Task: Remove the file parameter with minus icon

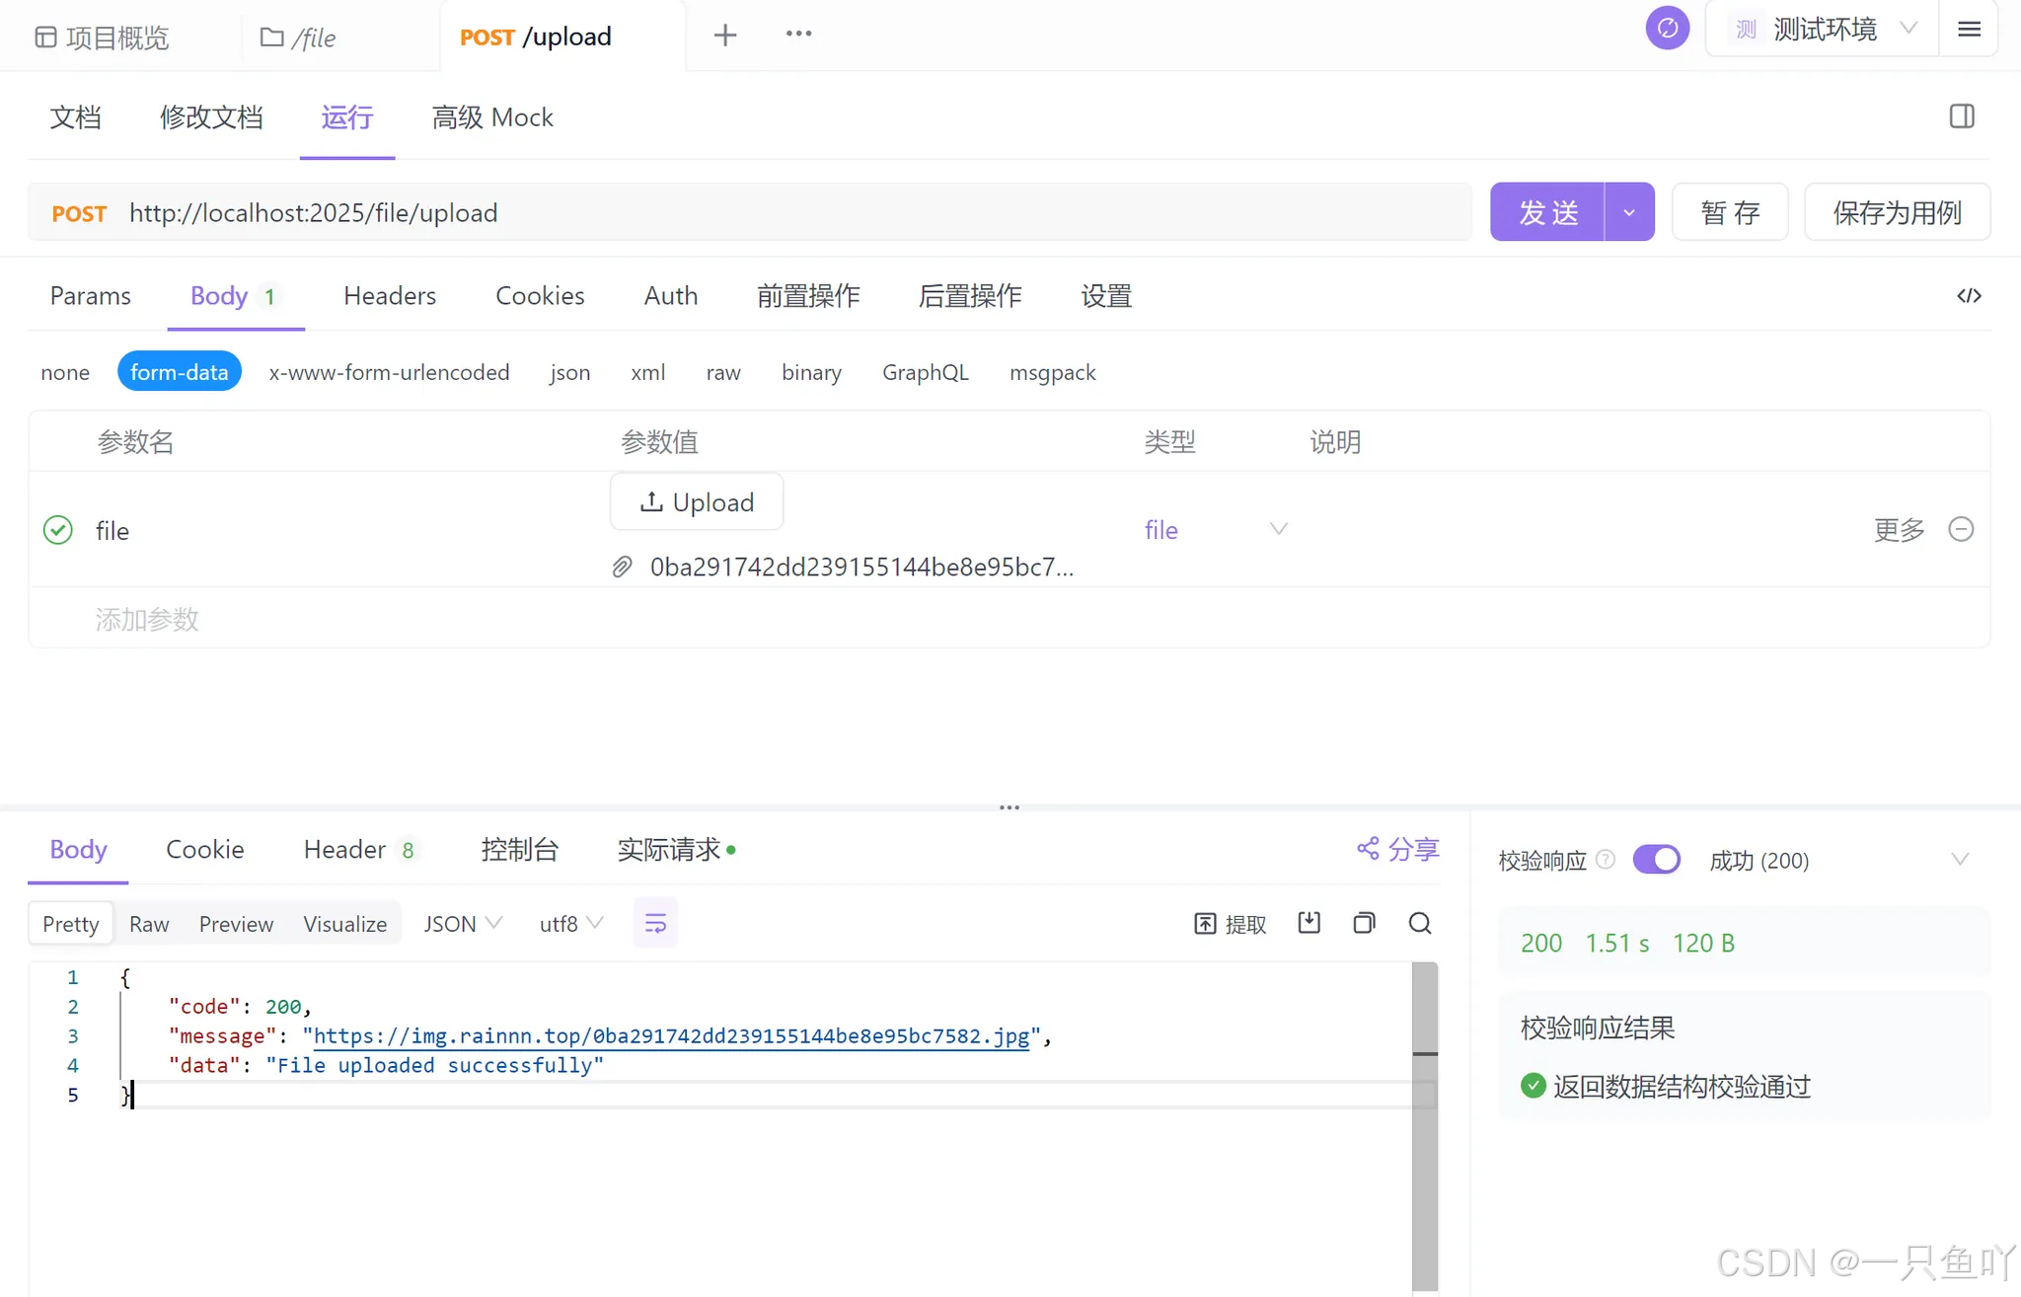Action: click(x=1961, y=529)
